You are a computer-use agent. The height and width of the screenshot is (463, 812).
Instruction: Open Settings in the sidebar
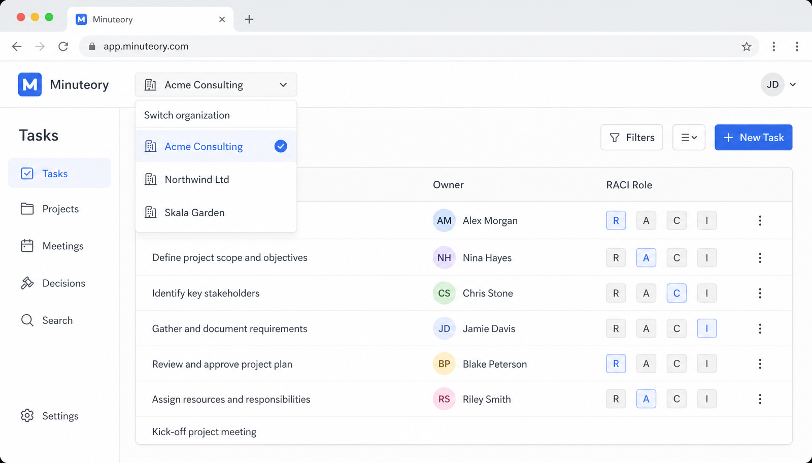point(50,416)
